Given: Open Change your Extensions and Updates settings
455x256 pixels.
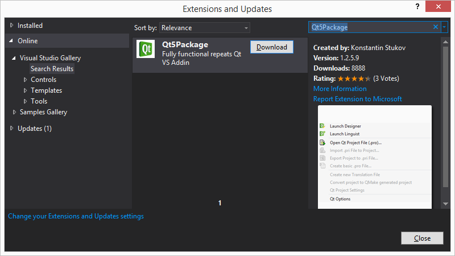Looking at the screenshot, I should (x=76, y=216).
